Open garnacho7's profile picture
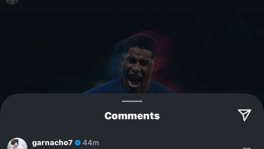 [x=17, y=144]
